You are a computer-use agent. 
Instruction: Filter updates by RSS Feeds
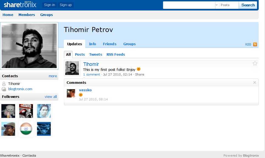click(x=116, y=54)
